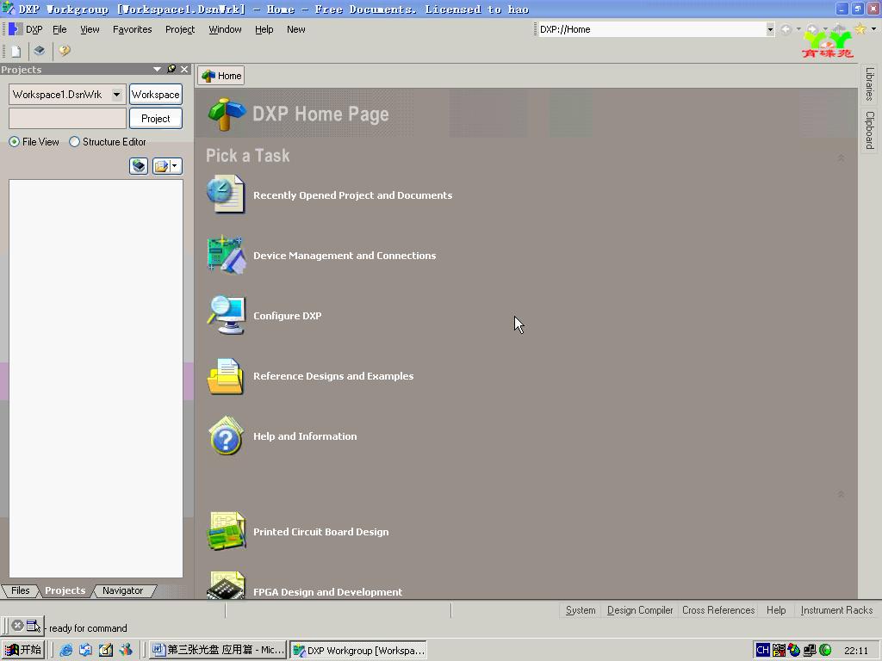Screen dimensions: 882x661
Task: Click the green circle system tray icon
Action: click(825, 650)
